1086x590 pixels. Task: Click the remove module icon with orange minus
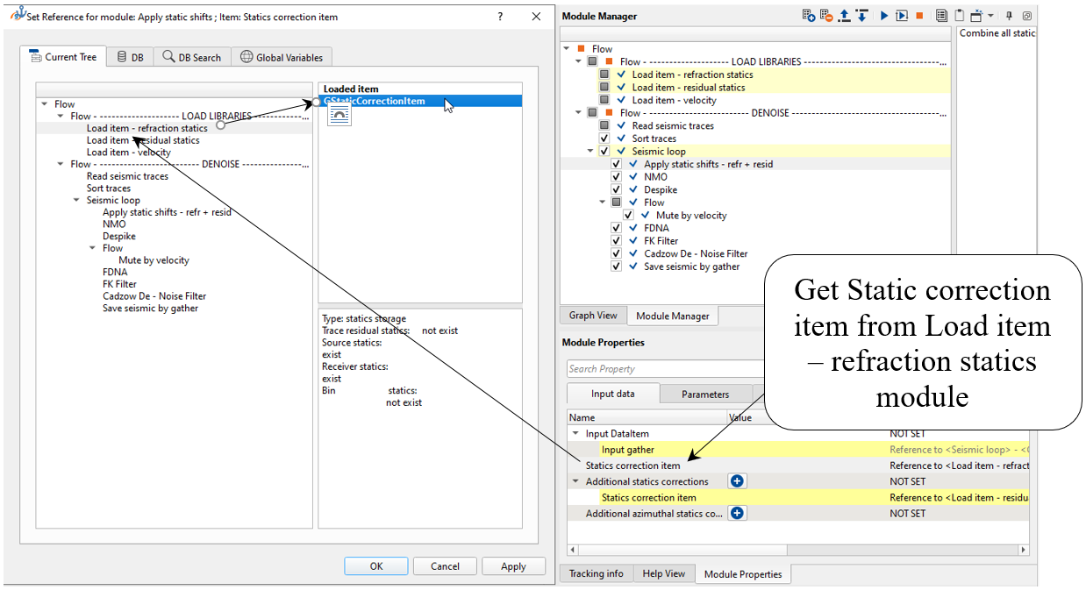point(826,16)
